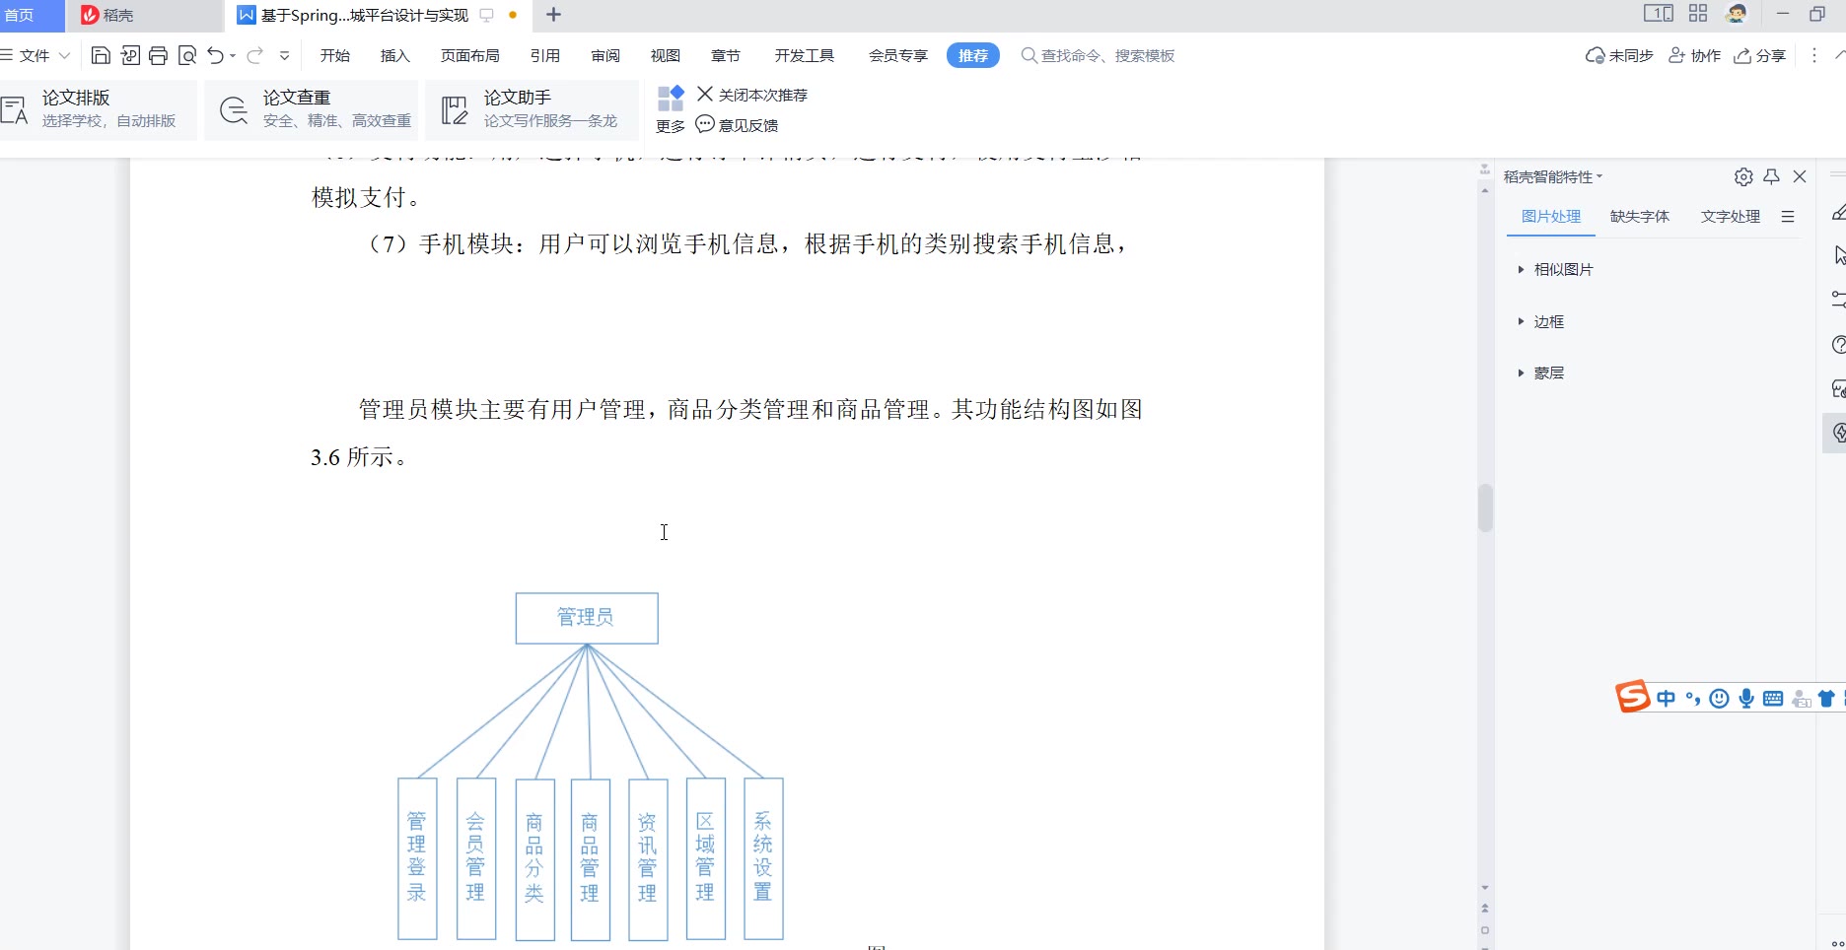Click the Save document icon

tap(101, 55)
